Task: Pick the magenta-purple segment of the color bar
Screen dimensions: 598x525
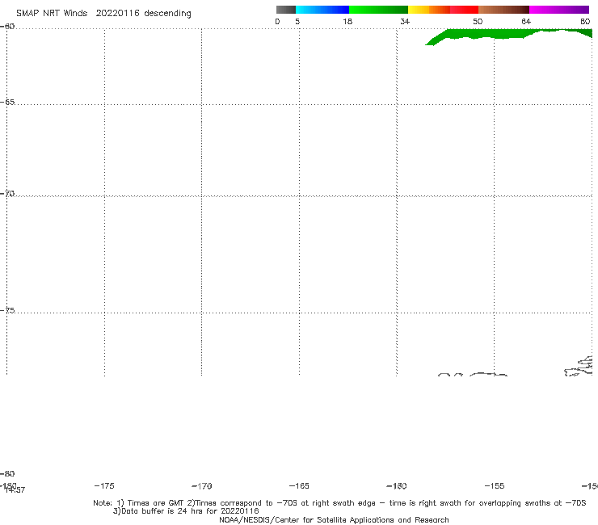Action: click(559, 10)
